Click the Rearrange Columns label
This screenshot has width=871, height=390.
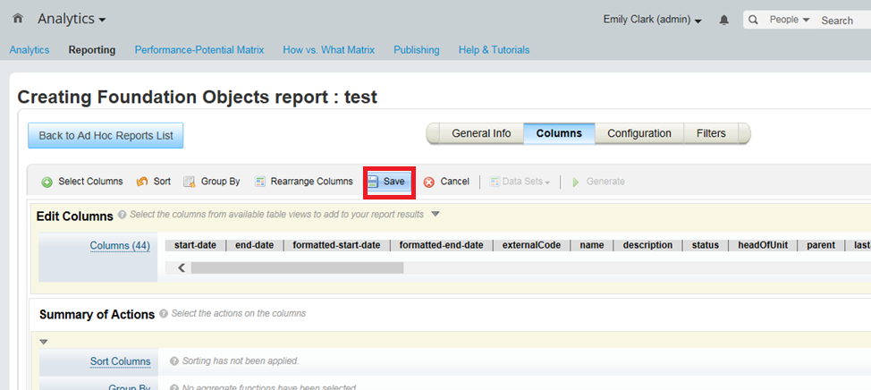pos(311,181)
